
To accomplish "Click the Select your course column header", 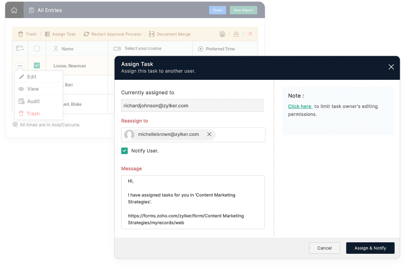I will point(143,48).
